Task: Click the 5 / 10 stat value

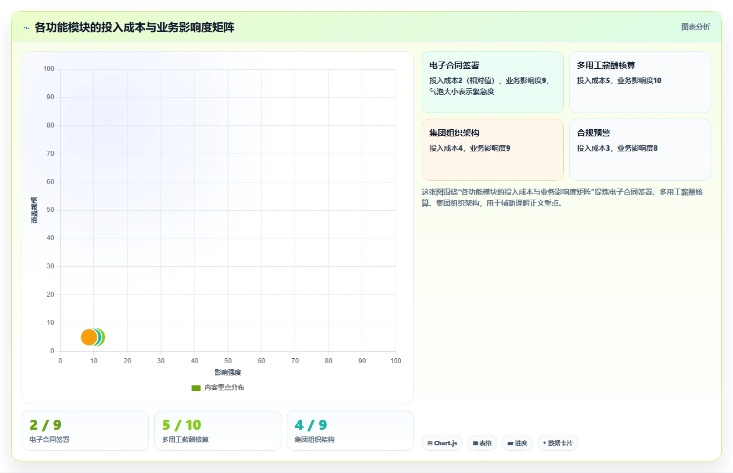Action: [181, 425]
